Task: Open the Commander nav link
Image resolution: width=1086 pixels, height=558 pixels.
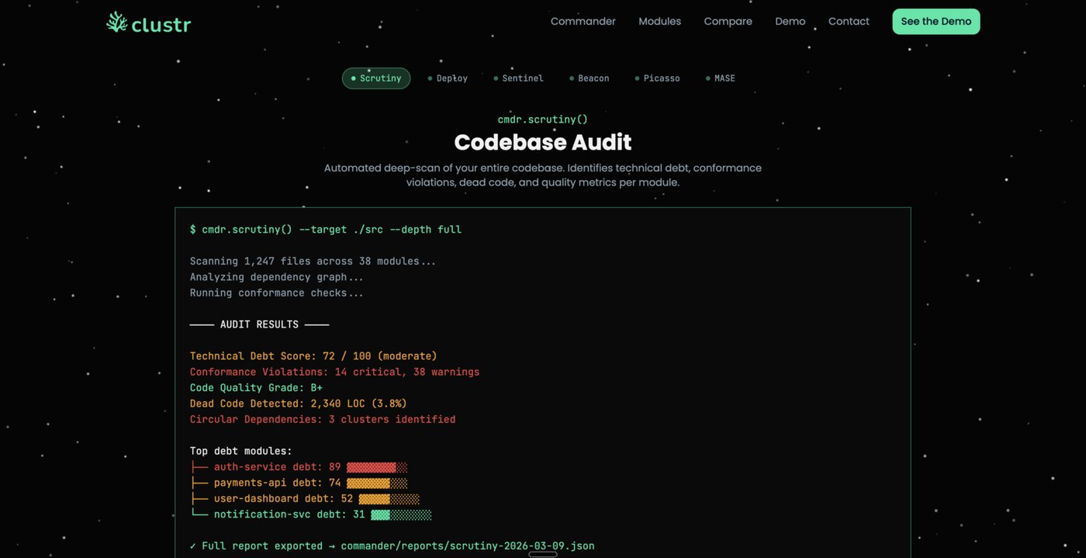Action: pos(583,22)
